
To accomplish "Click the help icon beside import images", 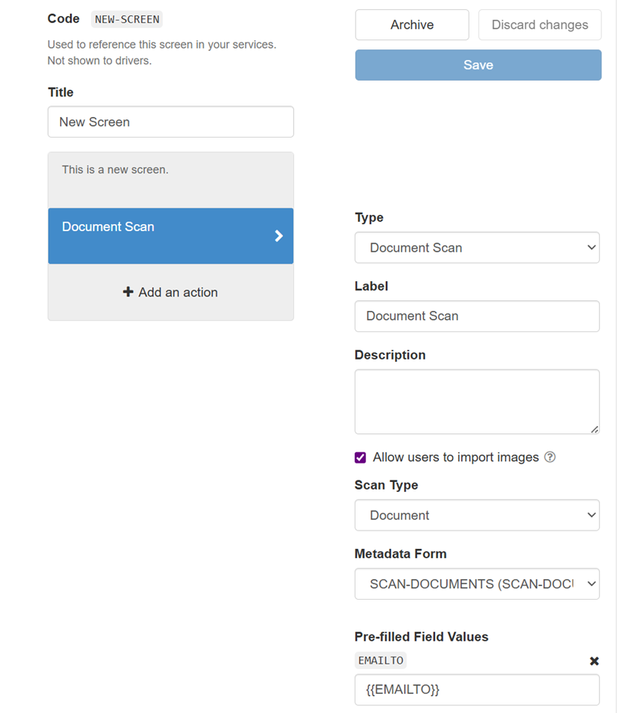I will point(549,457).
